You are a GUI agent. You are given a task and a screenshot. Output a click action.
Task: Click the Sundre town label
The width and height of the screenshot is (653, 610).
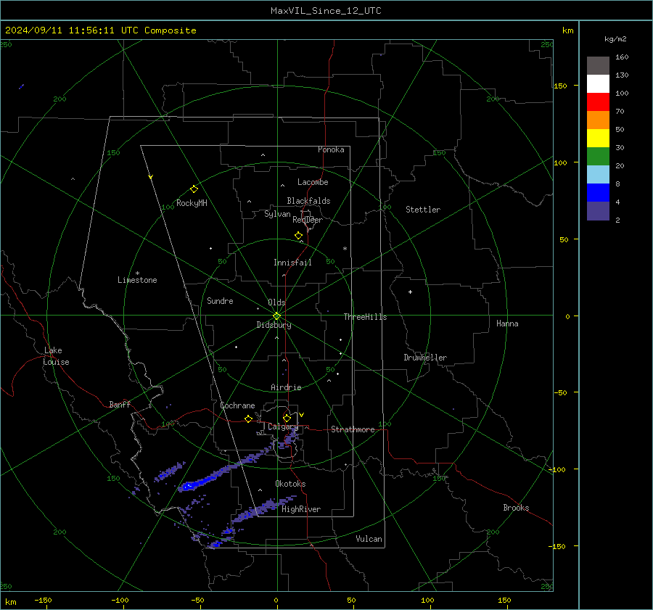220,300
